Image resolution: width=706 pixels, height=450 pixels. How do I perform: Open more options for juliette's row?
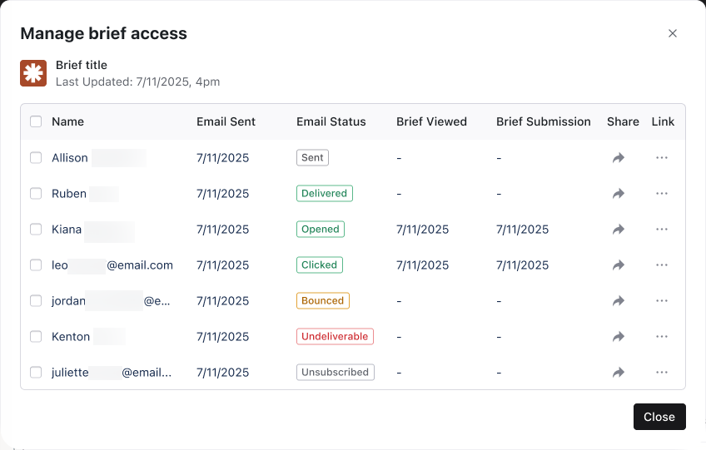click(662, 373)
